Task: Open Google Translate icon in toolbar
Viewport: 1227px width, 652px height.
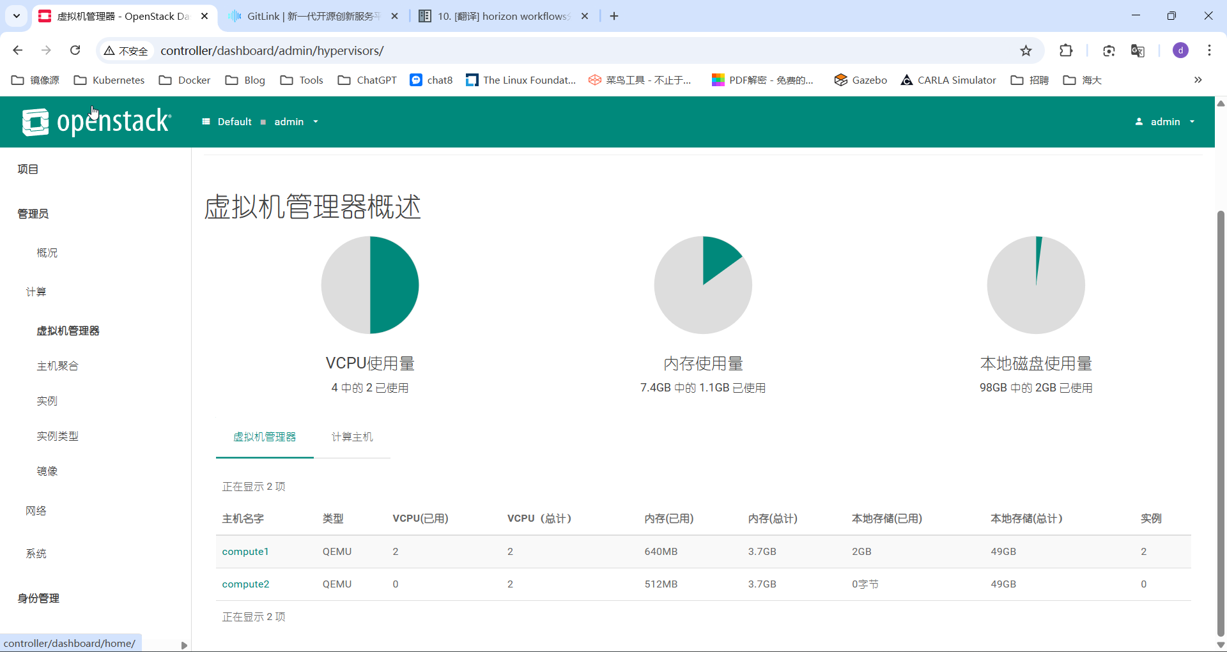Action: [x=1138, y=50]
